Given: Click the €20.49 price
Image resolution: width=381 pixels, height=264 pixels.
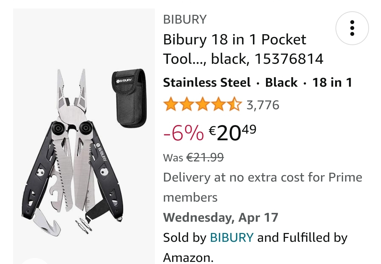Looking at the screenshot, I should (233, 133).
